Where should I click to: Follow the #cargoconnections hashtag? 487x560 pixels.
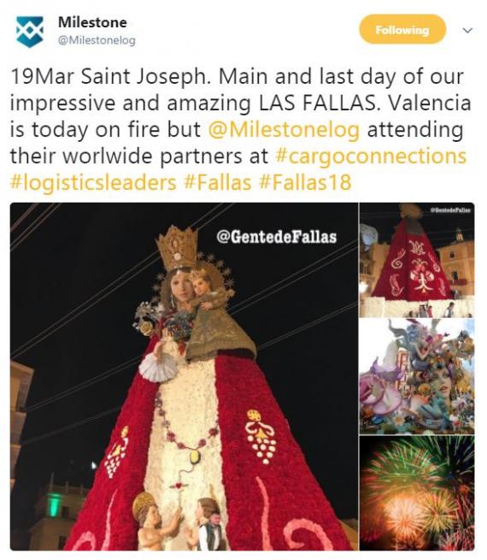[371, 156]
